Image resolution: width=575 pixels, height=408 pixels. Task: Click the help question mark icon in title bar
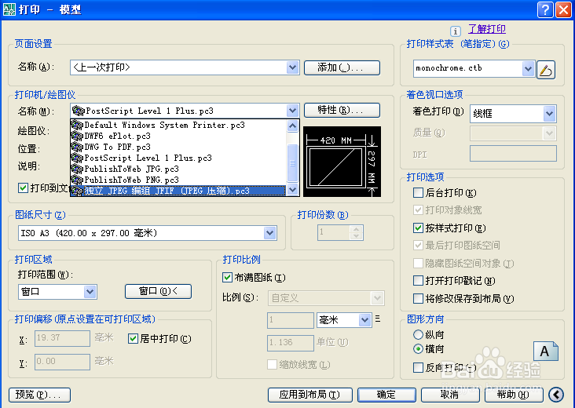tap(545, 10)
